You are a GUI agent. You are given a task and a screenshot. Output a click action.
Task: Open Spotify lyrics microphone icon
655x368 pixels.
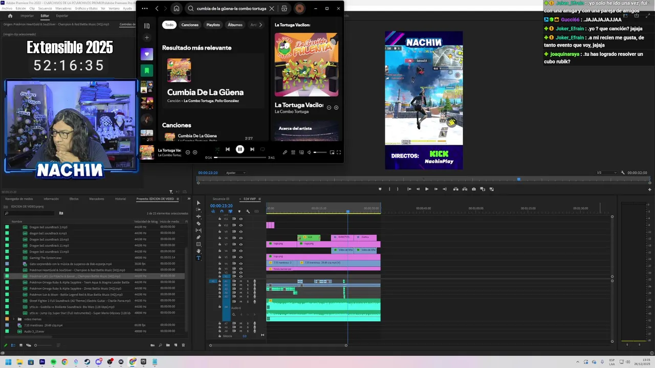click(285, 152)
